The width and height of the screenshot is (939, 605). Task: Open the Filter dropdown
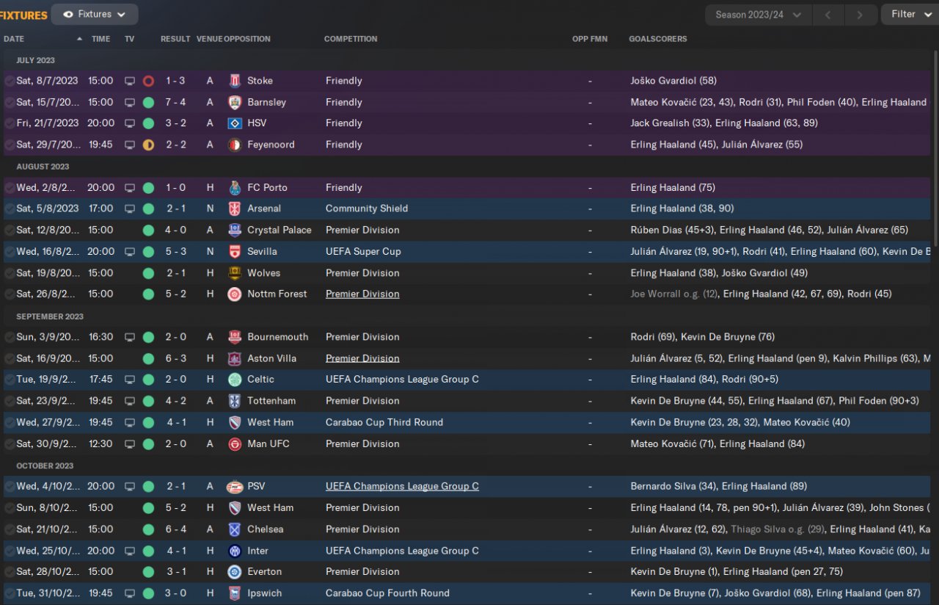coord(910,15)
